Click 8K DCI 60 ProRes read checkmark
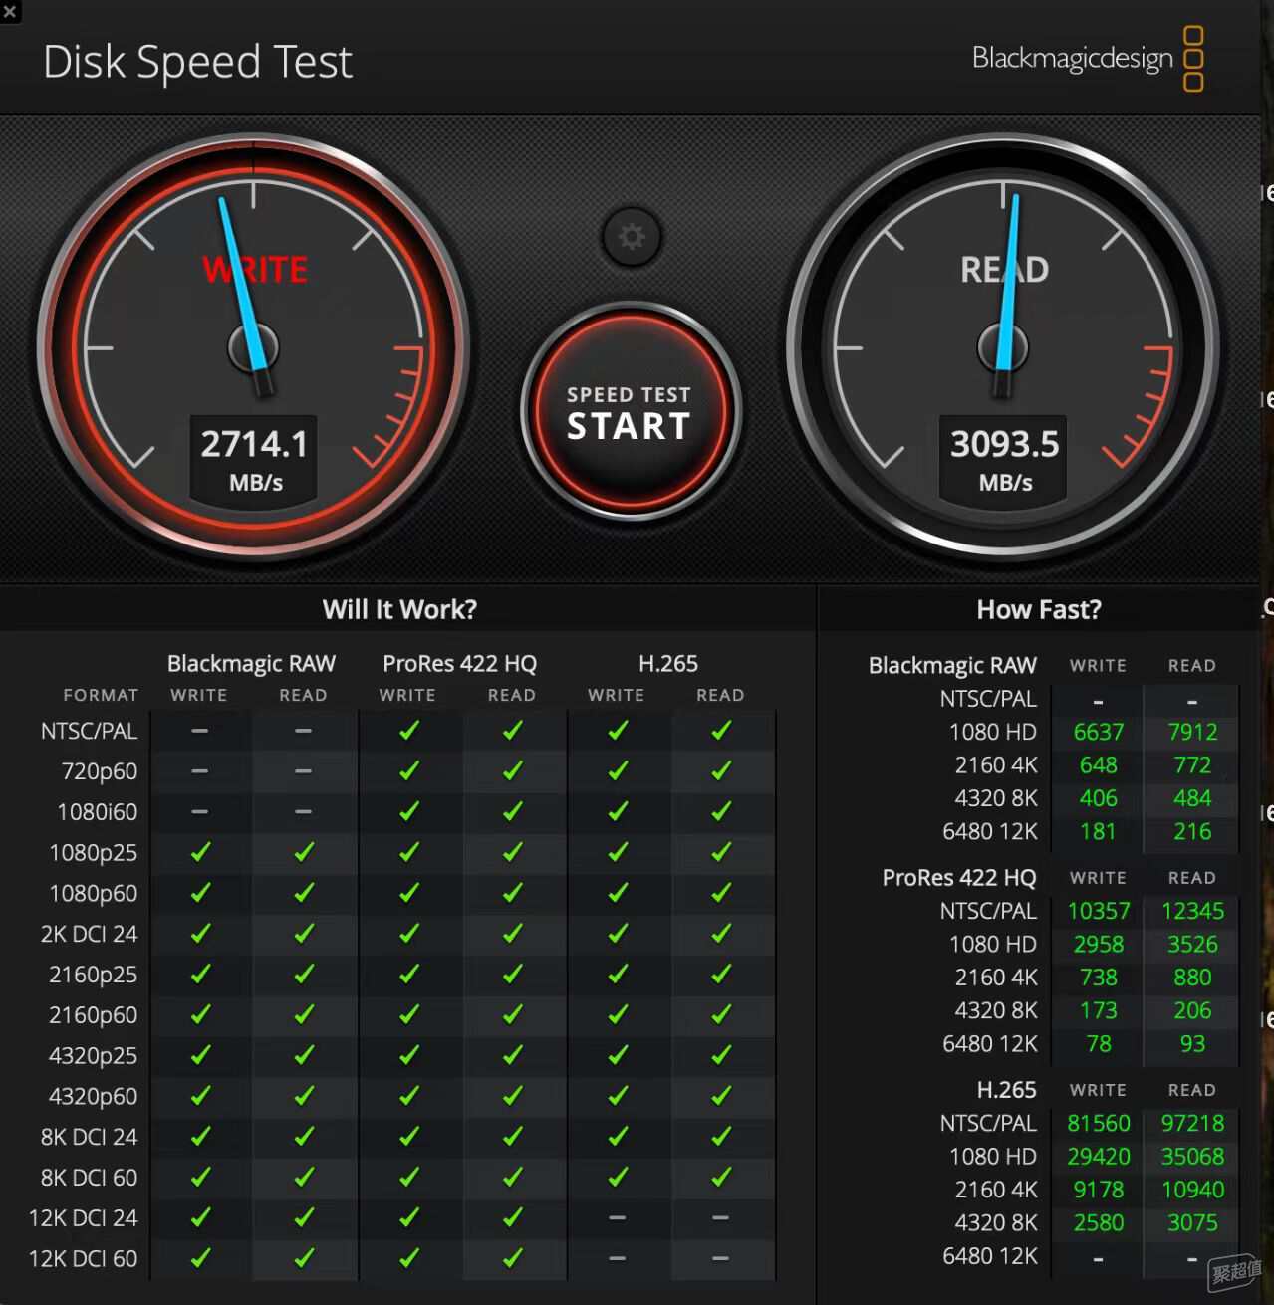Viewport: 1274px width, 1305px height. click(512, 1178)
